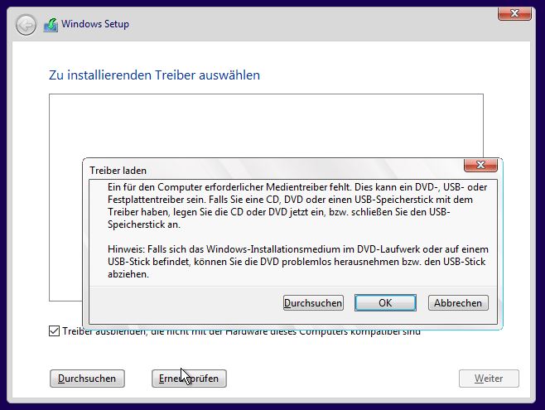This screenshot has width=545, height=410.
Task: Click empty area between Erneut prüfen and Weiter
Action: tap(340, 379)
